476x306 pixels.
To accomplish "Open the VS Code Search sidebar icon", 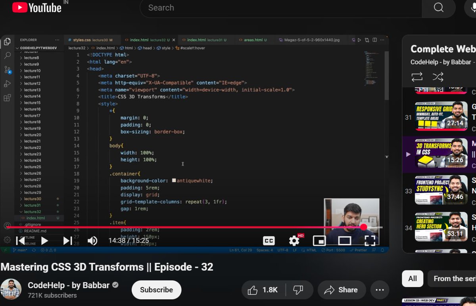I will [7, 55].
